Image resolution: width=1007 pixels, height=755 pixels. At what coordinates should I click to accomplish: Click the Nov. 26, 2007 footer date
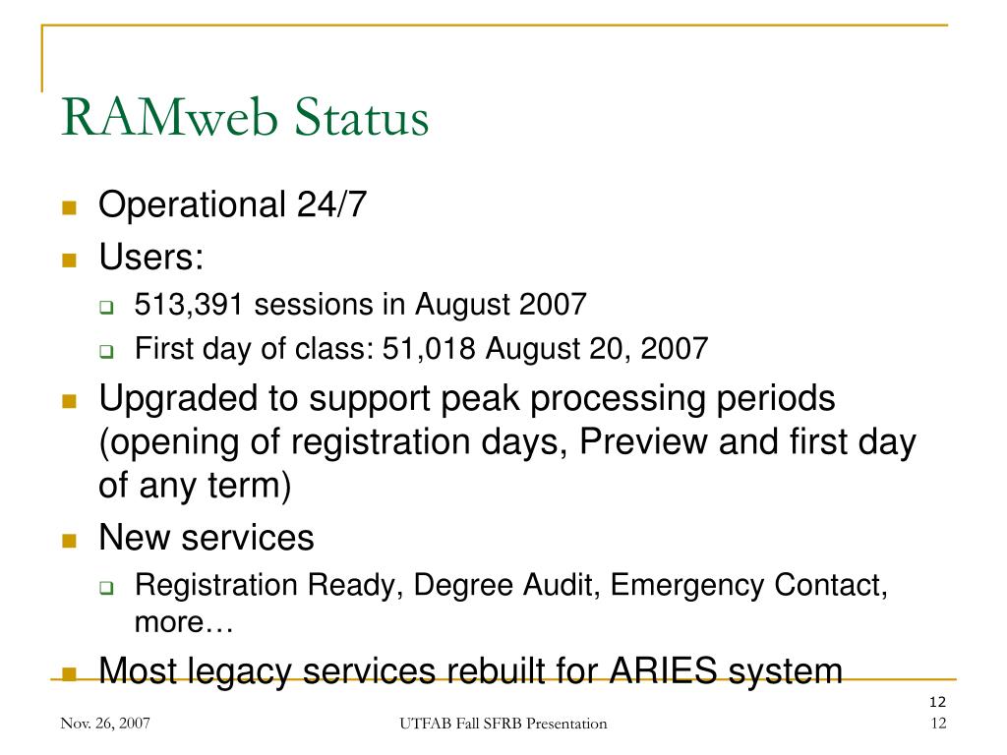tap(105, 724)
